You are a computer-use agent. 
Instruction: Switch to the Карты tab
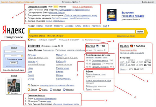click(x=40, y=26)
